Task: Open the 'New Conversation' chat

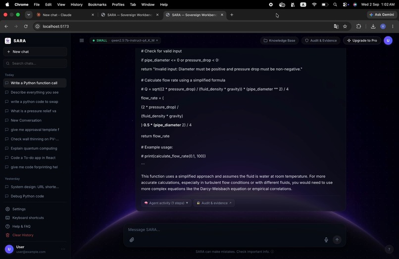Action: pos(35,120)
